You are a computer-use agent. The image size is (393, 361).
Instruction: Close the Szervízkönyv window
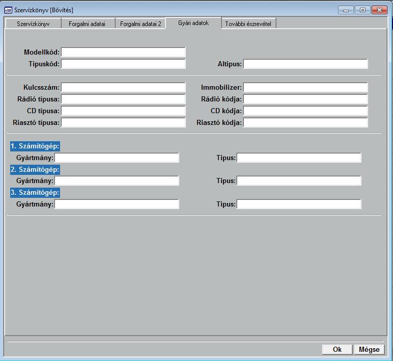coord(379,10)
